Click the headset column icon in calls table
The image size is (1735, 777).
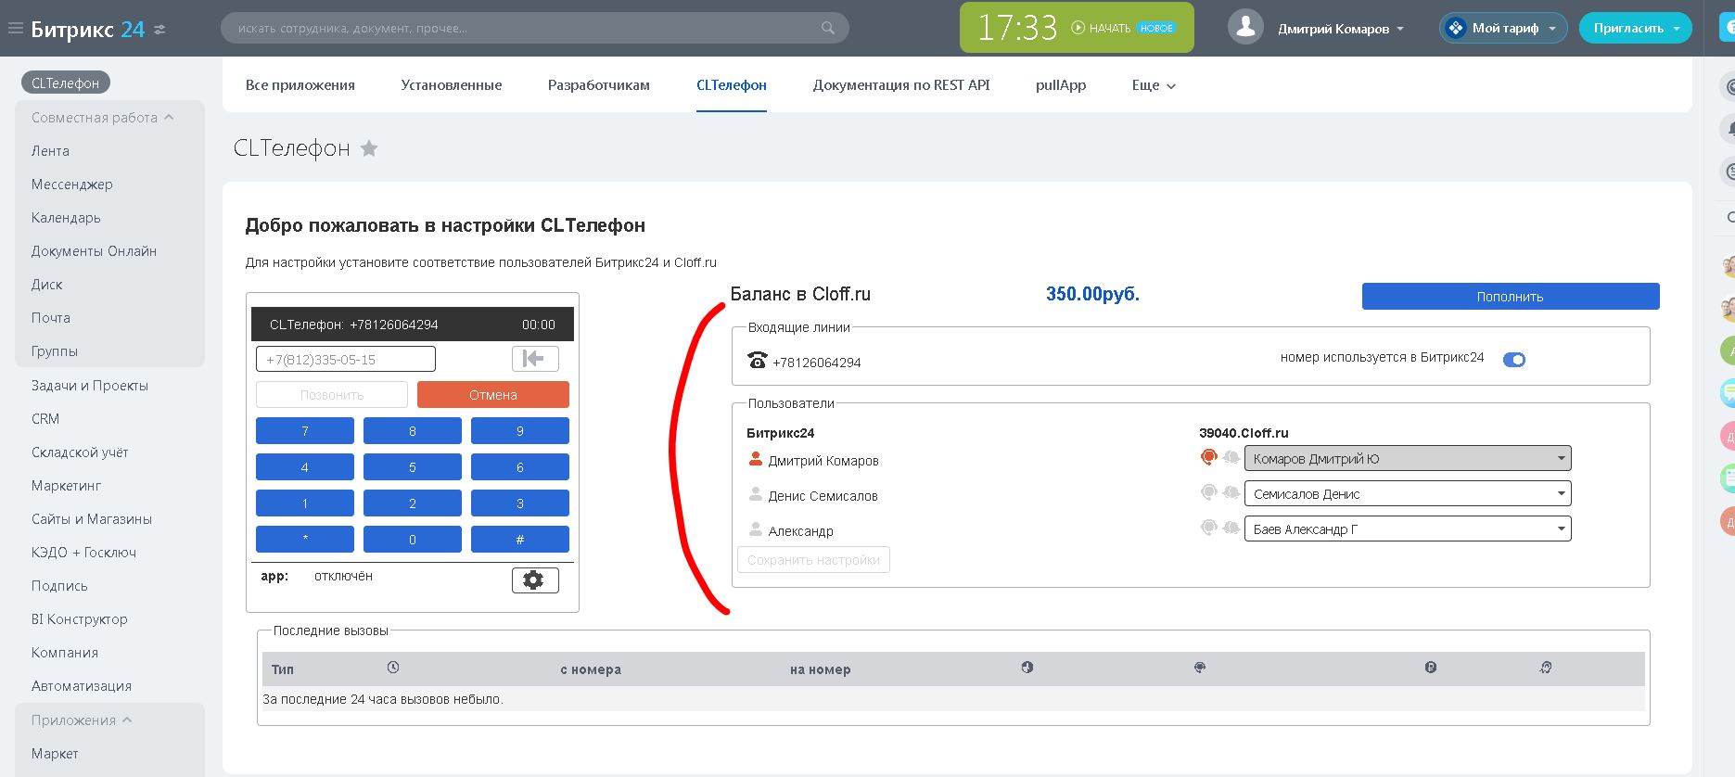1200,668
